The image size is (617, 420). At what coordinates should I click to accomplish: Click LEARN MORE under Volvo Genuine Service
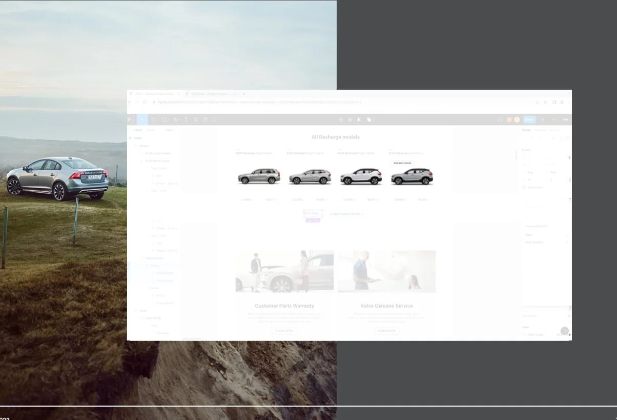coord(387,331)
